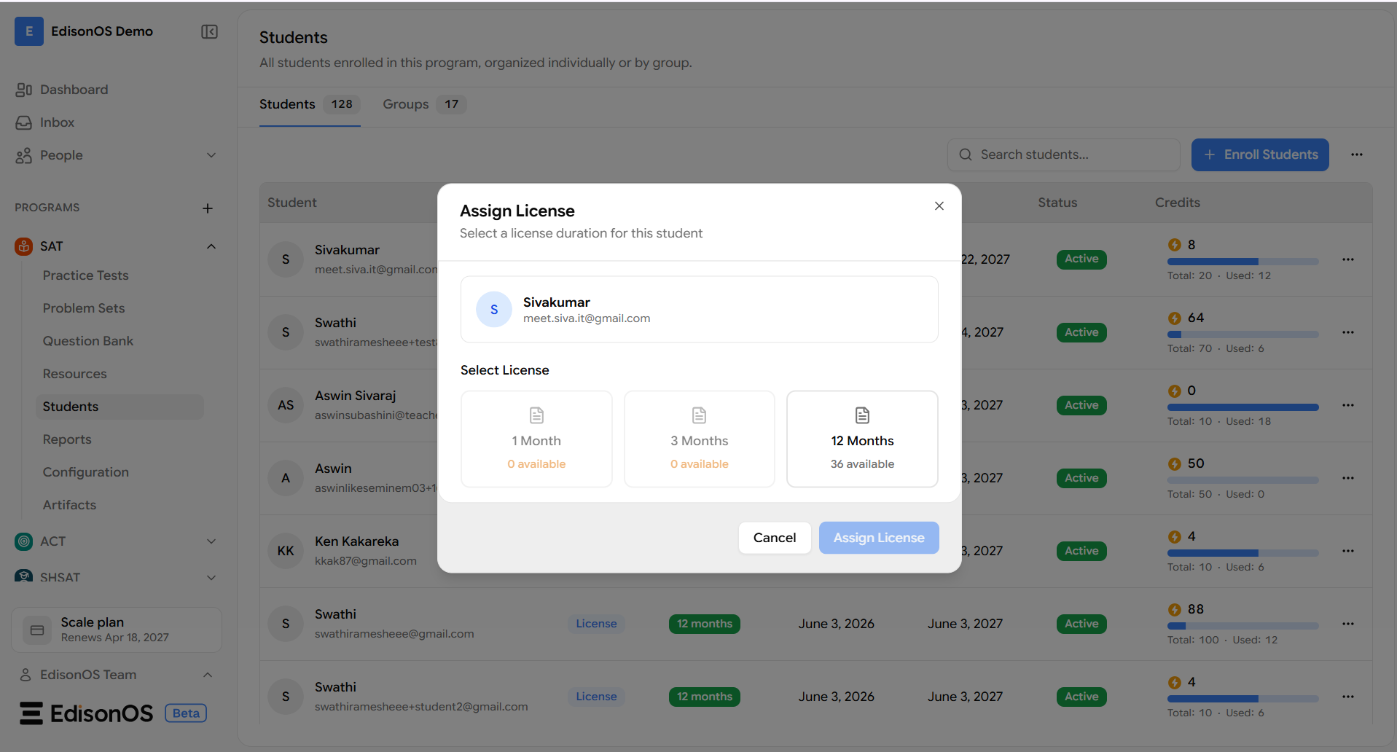This screenshot has width=1397, height=752.
Task: Select the 3 Months license option
Action: [x=700, y=439]
